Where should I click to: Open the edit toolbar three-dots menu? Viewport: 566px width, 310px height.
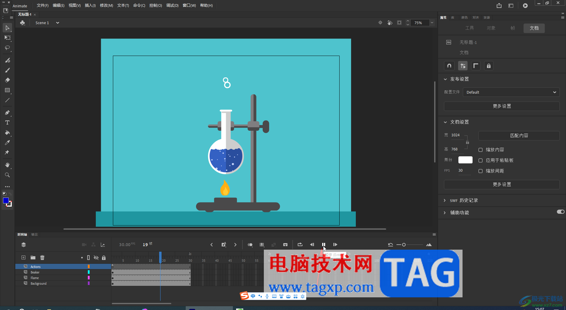[x=7, y=187]
